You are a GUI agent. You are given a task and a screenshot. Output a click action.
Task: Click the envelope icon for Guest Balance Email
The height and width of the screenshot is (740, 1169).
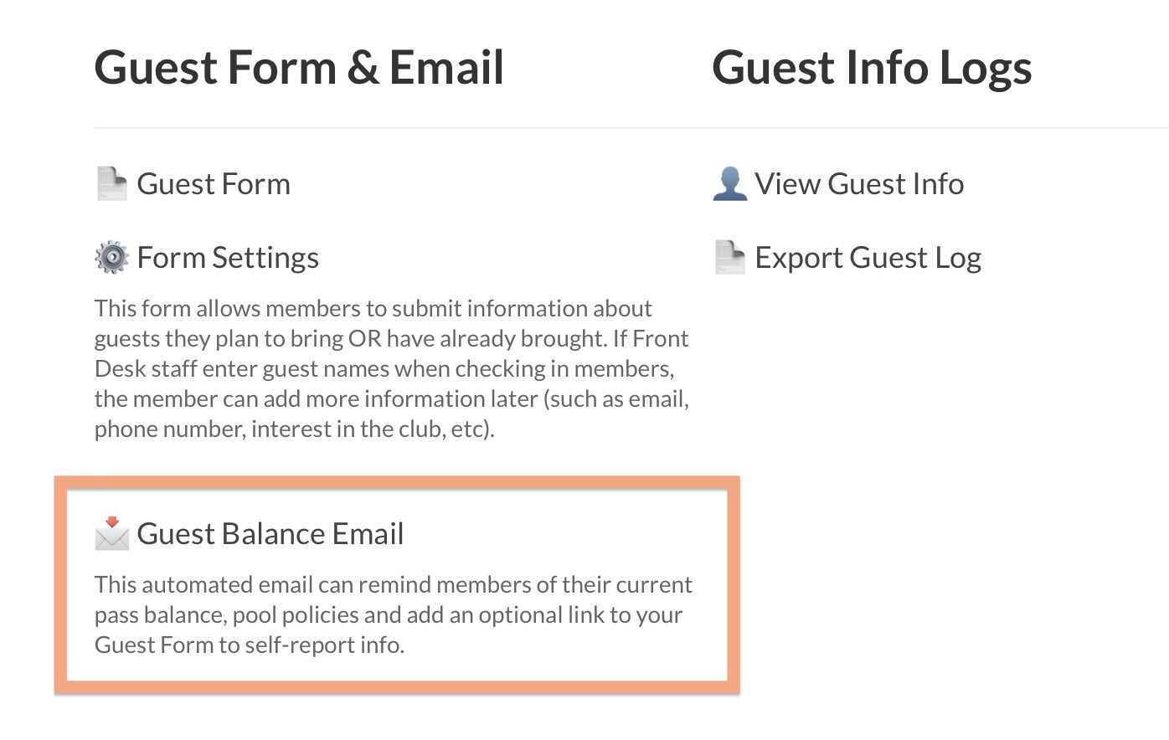[x=111, y=533]
